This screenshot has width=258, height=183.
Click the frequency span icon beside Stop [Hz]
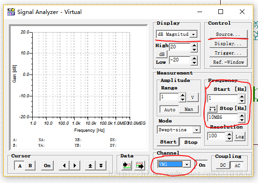click(x=212, y=108)
